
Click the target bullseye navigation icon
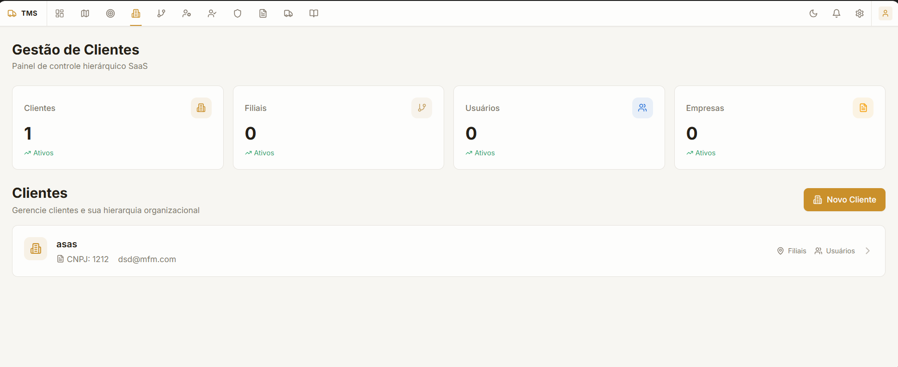pyautogui.click(x=110, y=13)
